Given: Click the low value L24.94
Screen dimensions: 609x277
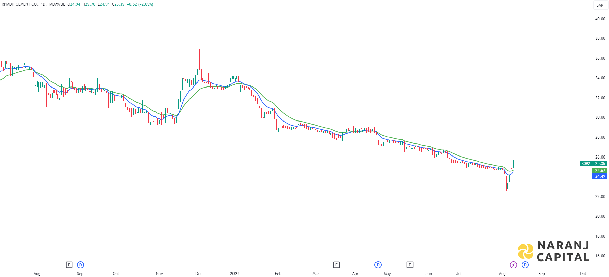Looking at the screenshot, I should (104, 4).
